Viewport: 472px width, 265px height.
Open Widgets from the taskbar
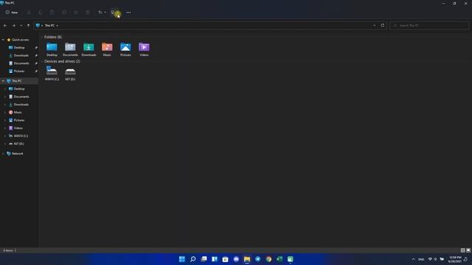tap(215, 259)
